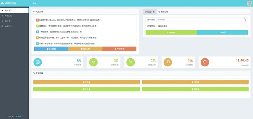Go to 后台登入 in the sidebar

point(8,21)
